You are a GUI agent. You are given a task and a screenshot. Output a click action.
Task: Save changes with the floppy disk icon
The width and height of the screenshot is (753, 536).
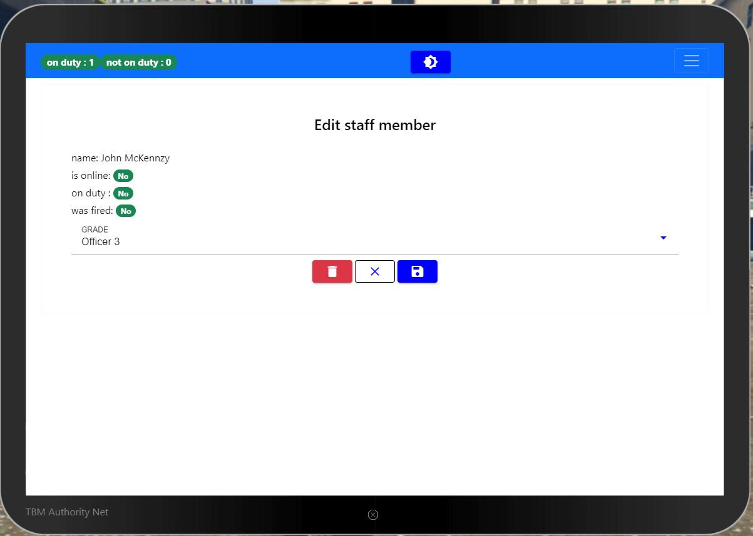pos(417,271)
